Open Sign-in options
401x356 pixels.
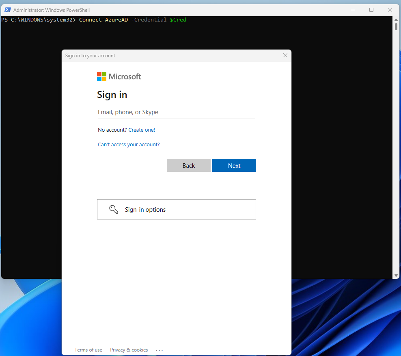176,209
